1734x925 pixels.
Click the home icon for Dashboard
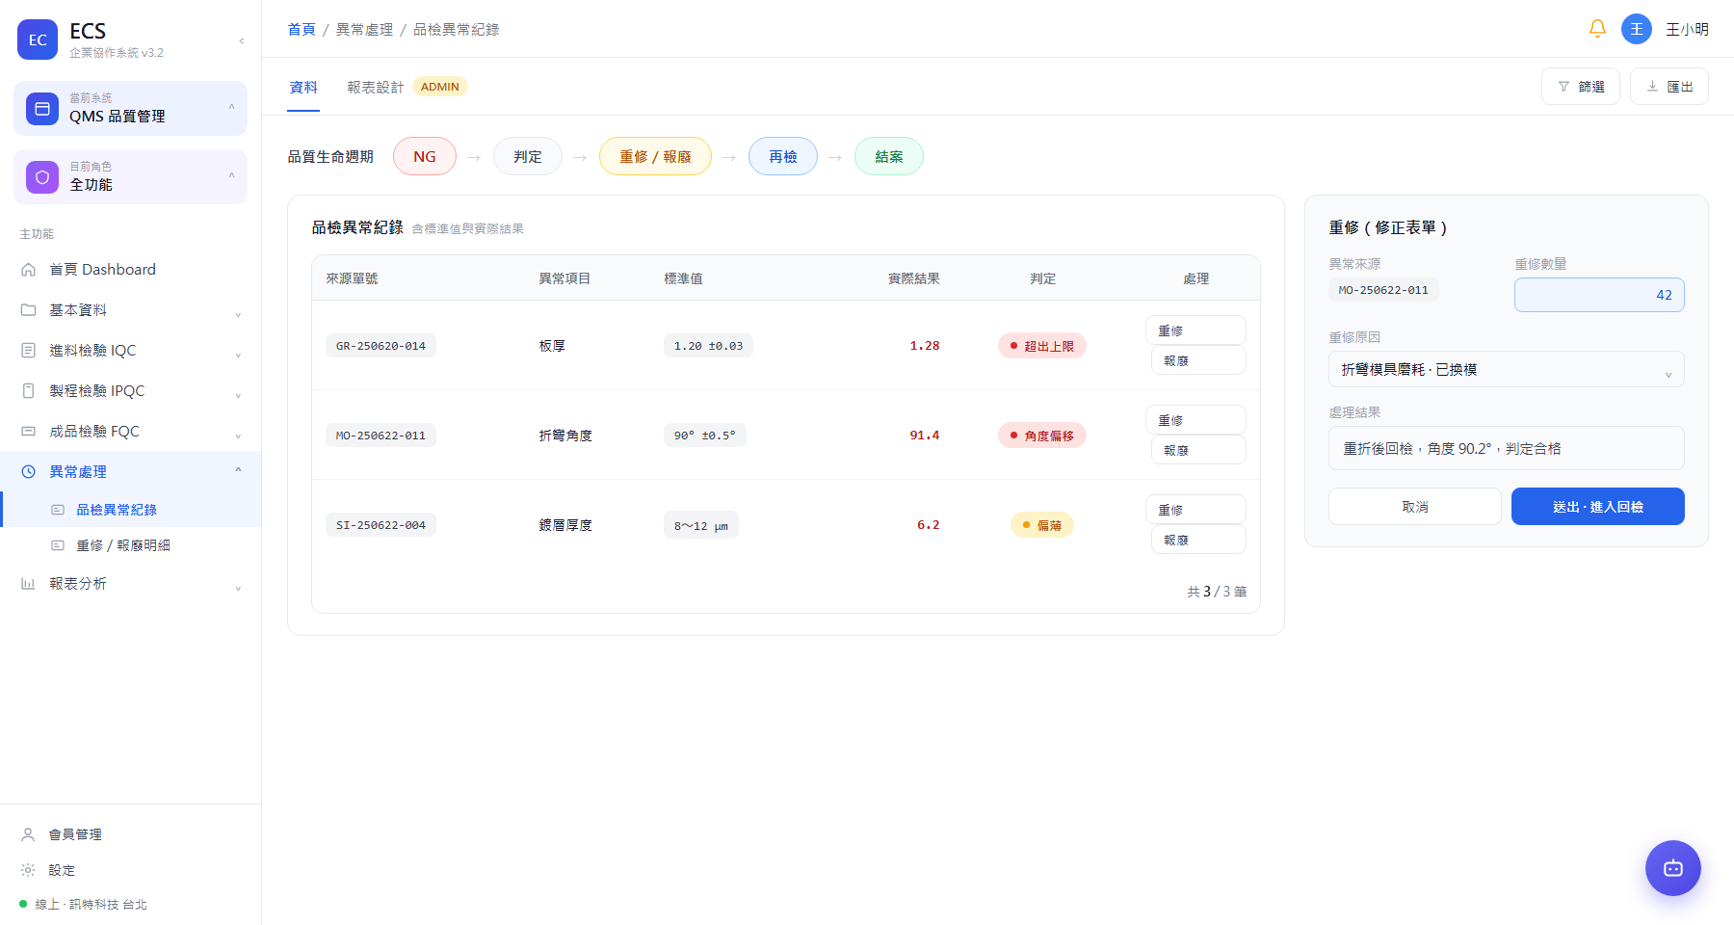tap(29, 270)
